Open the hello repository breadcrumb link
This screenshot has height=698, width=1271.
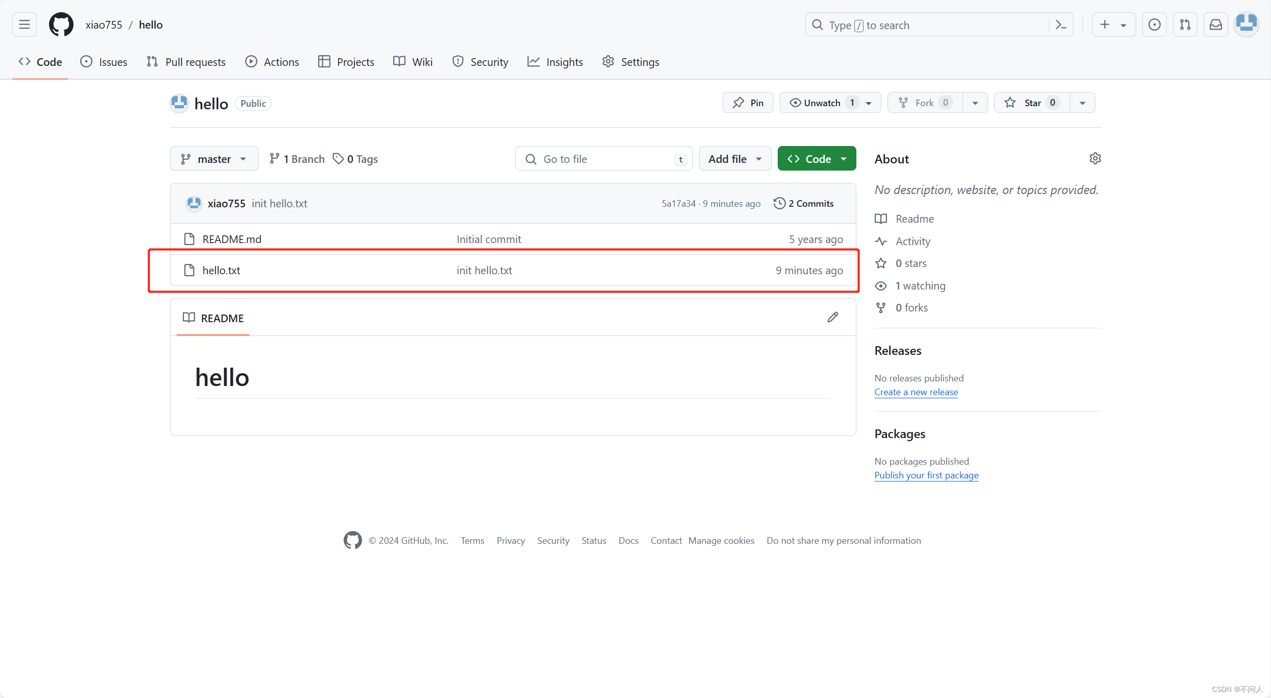click(151, 25)
